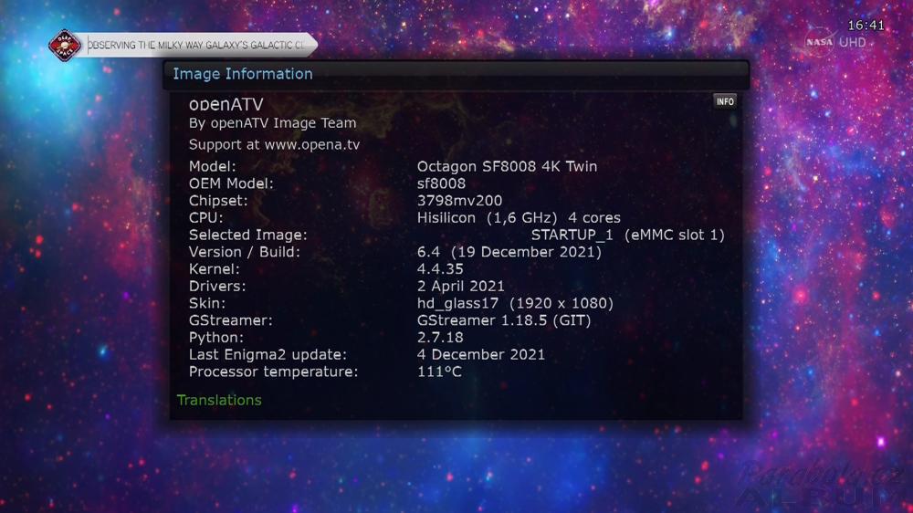Viewport: 913px width, 513px height.
Task: Select the 'GStreamer:' label
Action: (x=231, y=320)
